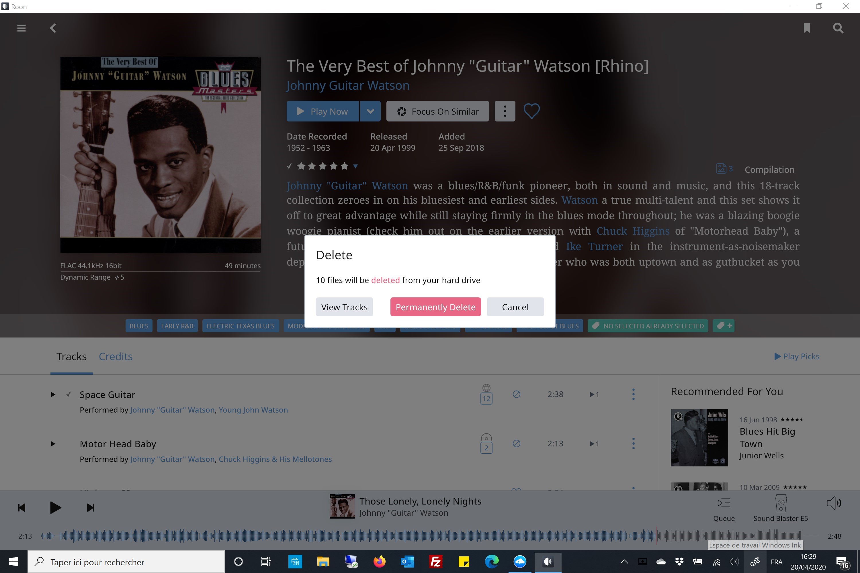Select ELECTRIC TEXAS BLUES genre tag
The height and width of the screenshot is (573, 860).
click(240, 325)
